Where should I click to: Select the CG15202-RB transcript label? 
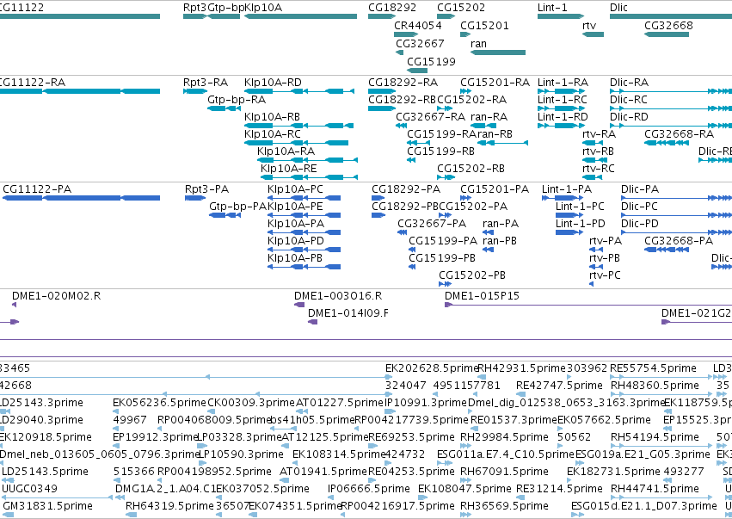point(471,168)
